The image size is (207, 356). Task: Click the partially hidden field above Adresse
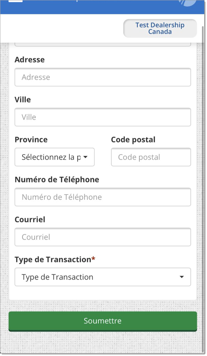click(103, 44)
